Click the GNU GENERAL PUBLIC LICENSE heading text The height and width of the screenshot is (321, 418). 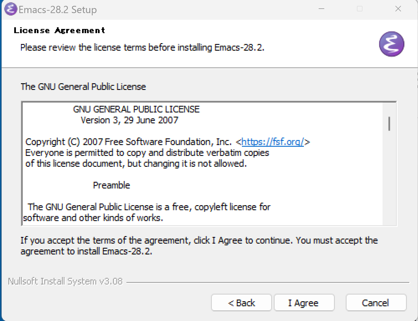[x=136, y=109]
